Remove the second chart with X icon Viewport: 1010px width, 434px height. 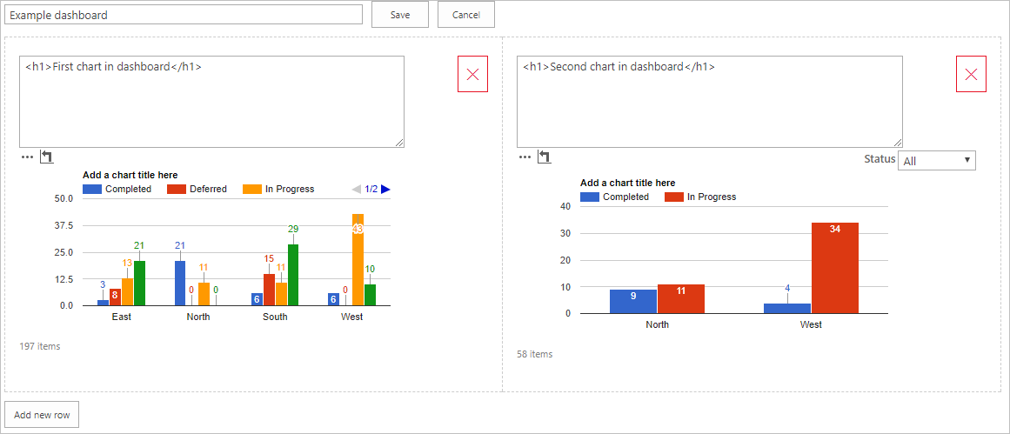971,75
